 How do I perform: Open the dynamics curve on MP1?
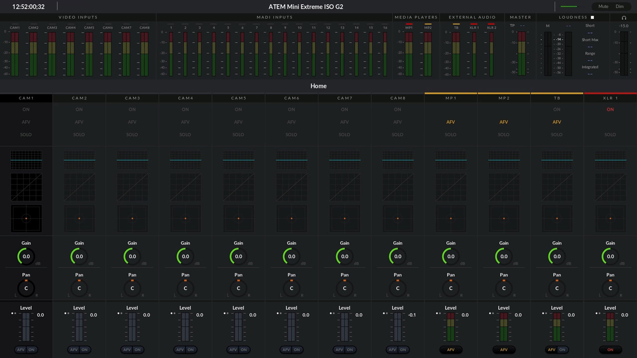pyautogui.click(x=451, y=187)
